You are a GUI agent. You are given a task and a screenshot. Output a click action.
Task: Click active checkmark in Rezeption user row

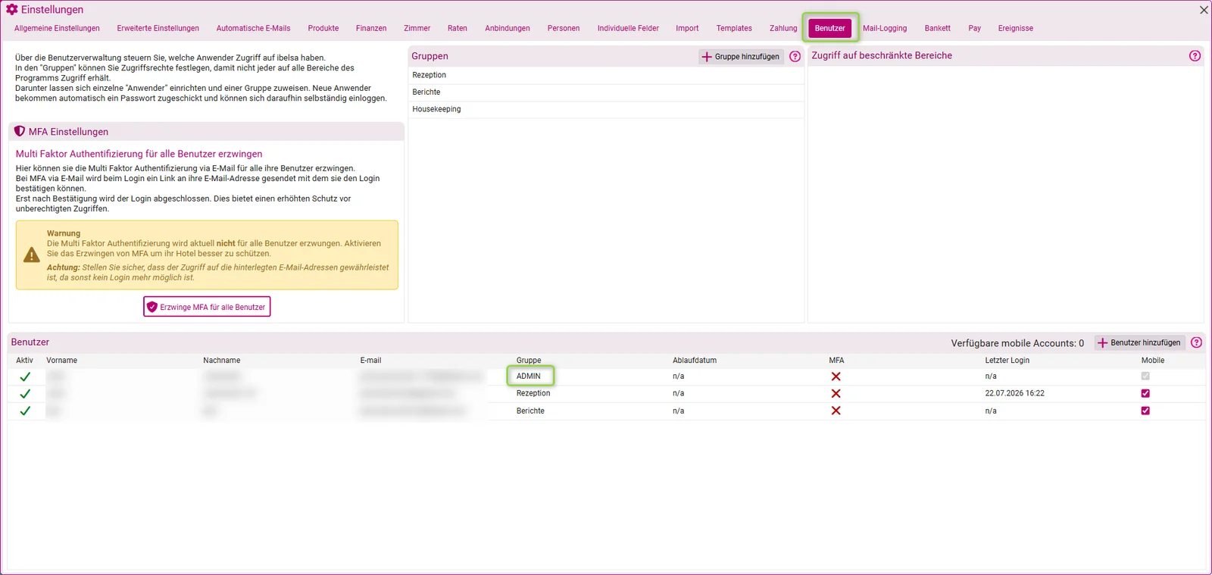pyautogui.click(x=25, y=394)
